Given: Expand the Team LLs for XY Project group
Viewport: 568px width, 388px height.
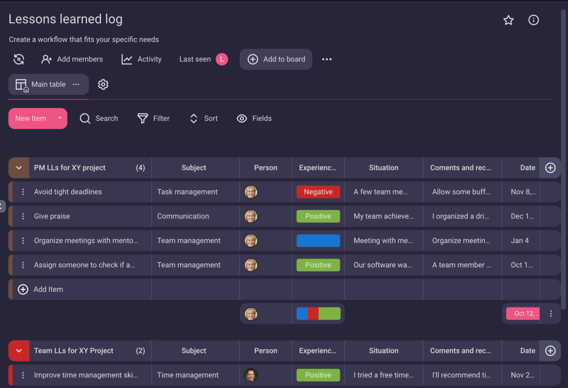Looking at the screenshot, I should pyautogui.click(x=18, y=351).
